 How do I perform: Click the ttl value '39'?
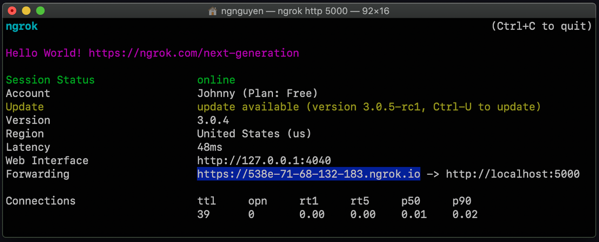click(x=204, y=214)
